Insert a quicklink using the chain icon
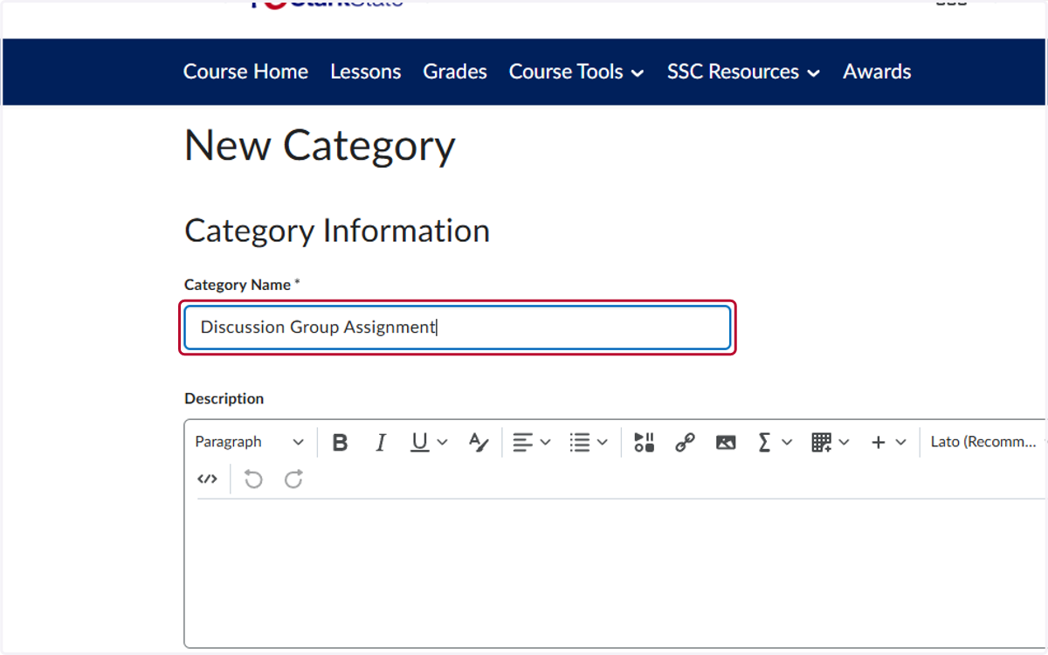Image resolution: width=1048 pixels, height=655 pixels. coord(685,443)
